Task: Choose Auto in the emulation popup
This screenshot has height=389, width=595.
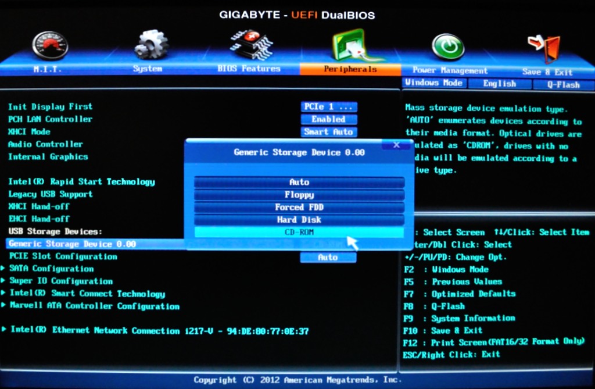Action: coord(299,182)
